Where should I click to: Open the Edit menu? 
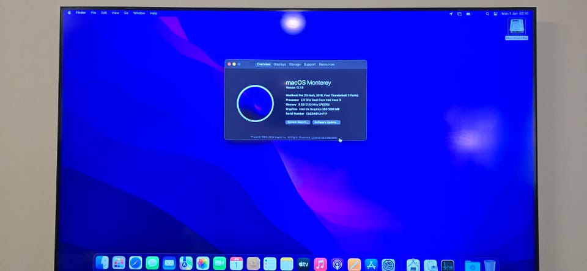point(104,13)
